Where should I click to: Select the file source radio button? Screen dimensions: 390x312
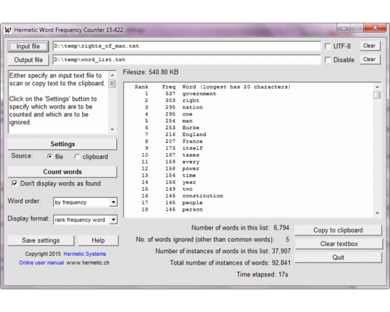pos(50,157)
